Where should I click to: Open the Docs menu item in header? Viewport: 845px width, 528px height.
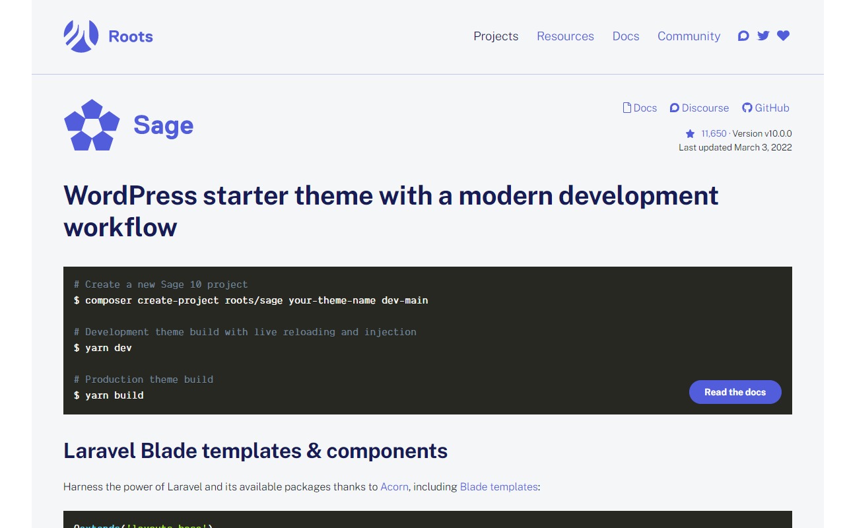pos(626,36)
